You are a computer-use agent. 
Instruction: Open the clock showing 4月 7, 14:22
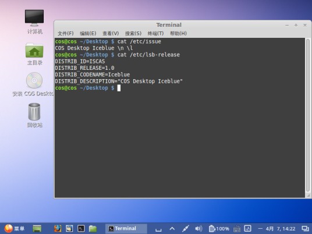281,229
